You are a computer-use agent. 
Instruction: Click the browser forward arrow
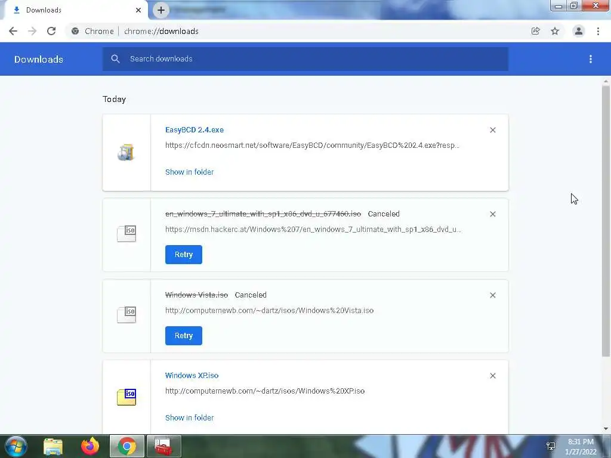tap(32, 31)
